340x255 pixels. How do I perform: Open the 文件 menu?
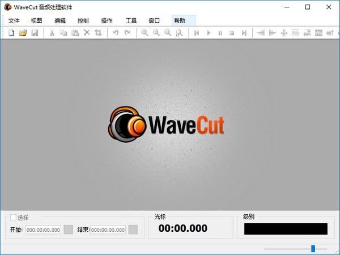point(14,20)
